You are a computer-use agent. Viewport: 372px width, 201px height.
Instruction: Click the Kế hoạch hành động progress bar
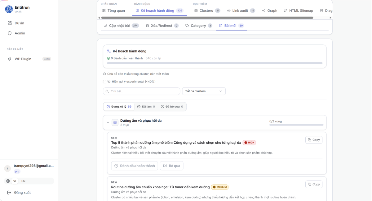(215, 63)
